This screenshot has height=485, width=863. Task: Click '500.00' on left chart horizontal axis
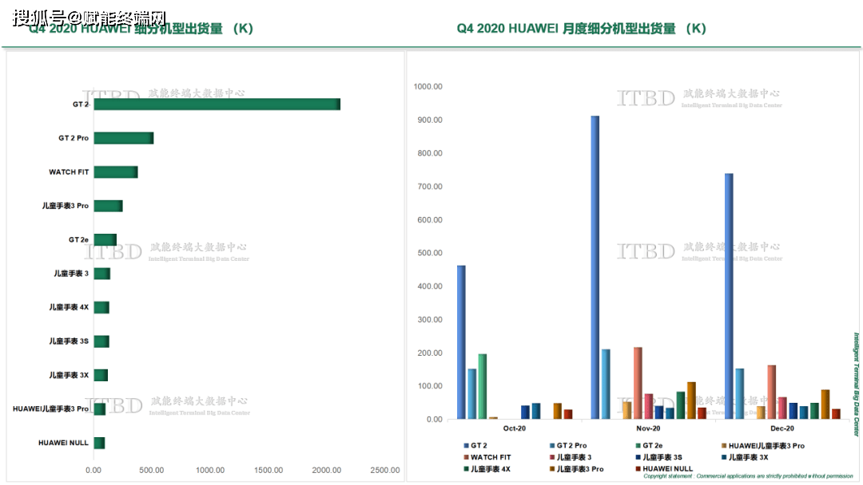pos(151,470)
